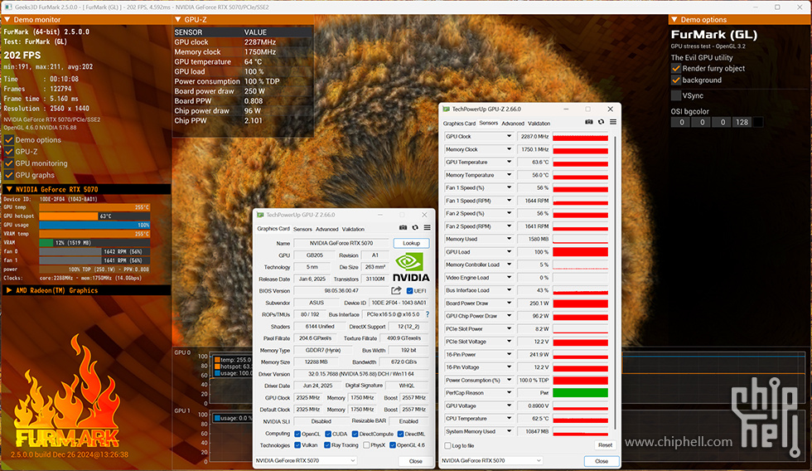
Task: Click the refresh icon in the Sensors window
Action: [601, 122]
